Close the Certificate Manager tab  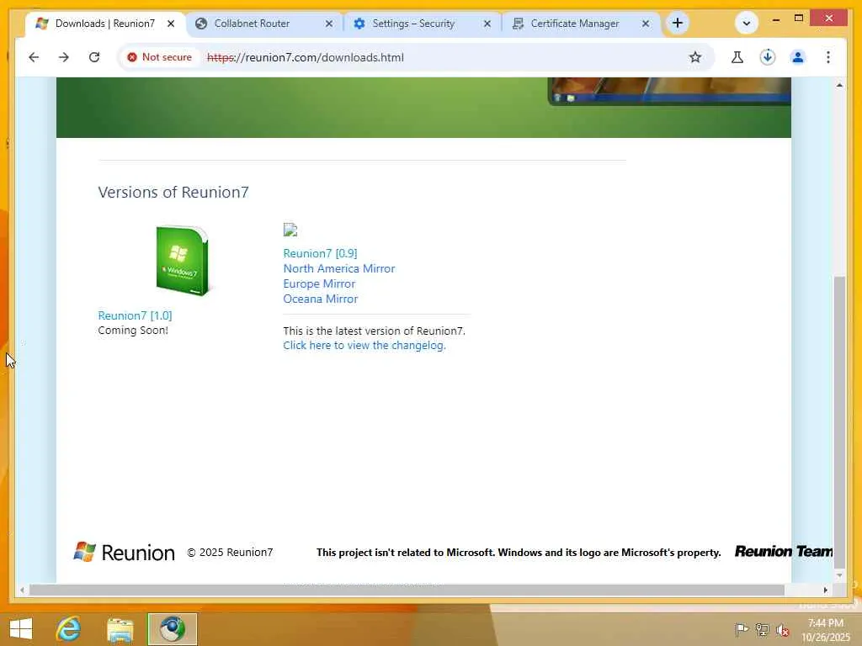pyautogui.click(x=646, y=24)
